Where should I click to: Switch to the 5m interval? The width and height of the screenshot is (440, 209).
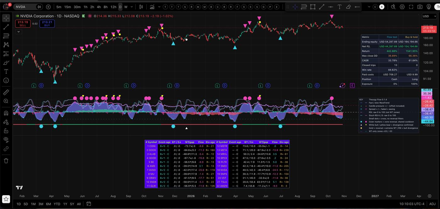(59, 7)
